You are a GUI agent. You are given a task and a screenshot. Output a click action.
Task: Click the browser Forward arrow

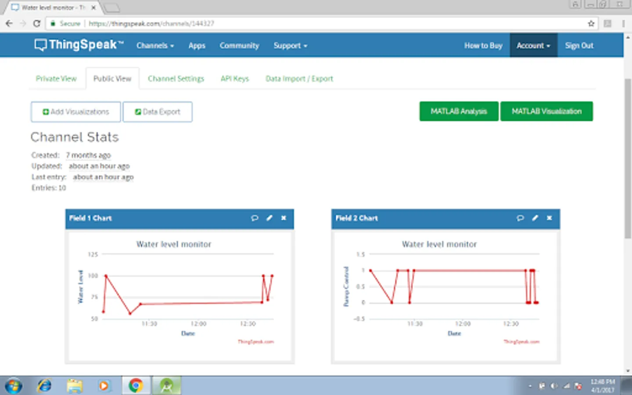click(23, 23)
